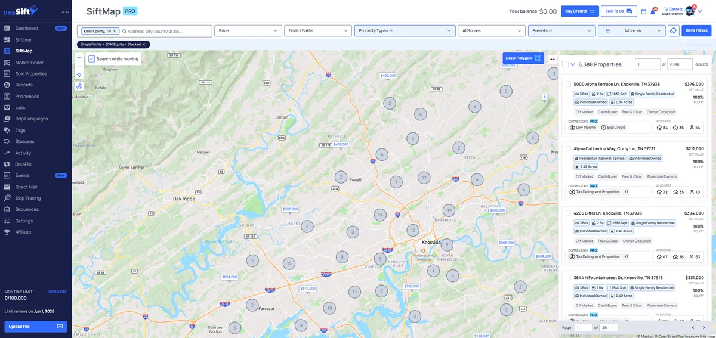This screenshot has width=716, height=338.
Task: Click the Talk To Us button
Action: click(x=619, y=11)
